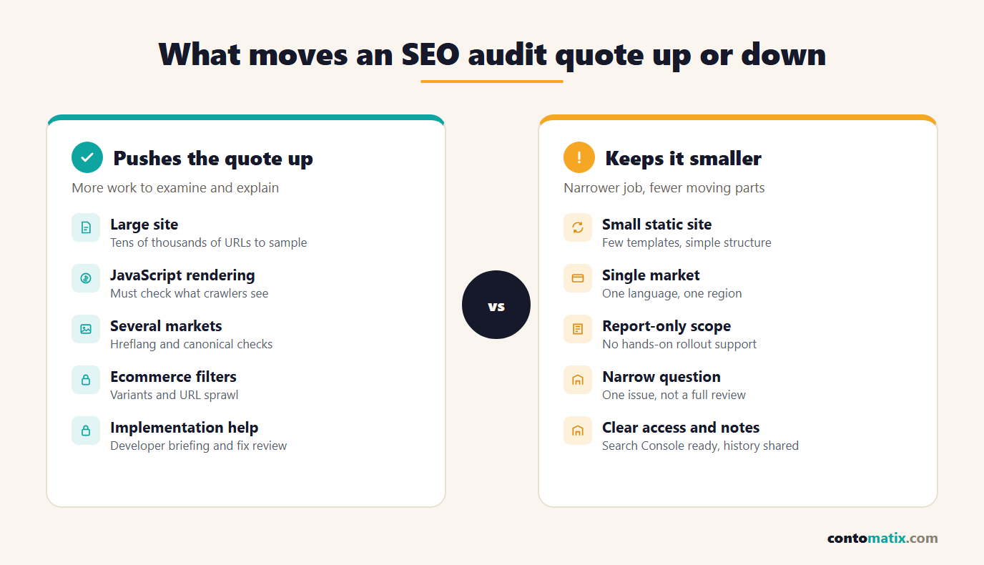Click the lock icon beside Implementation help
This screenshot has width=984, height=565.
click(86, 431)
